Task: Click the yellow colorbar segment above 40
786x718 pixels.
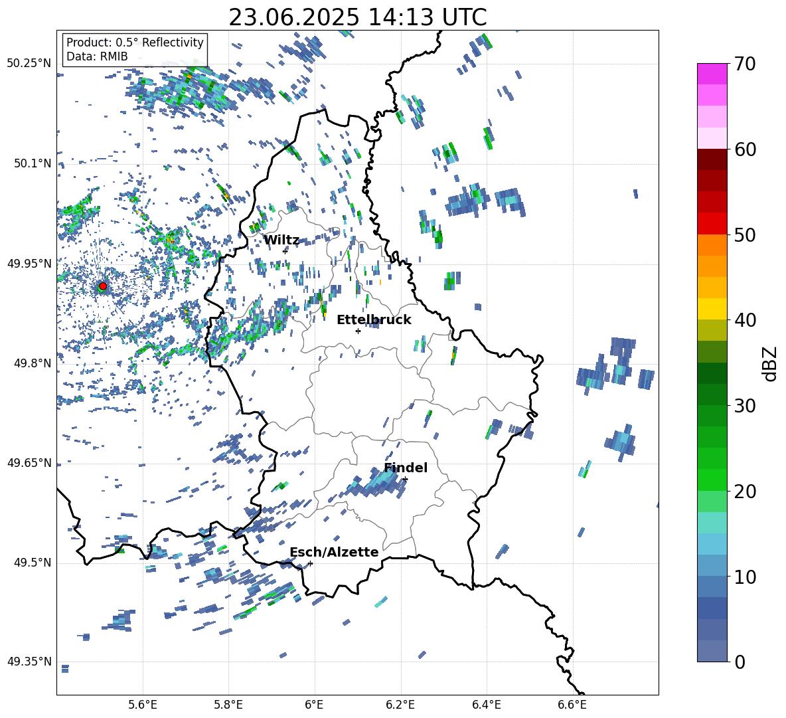Action: coord(712,309)
